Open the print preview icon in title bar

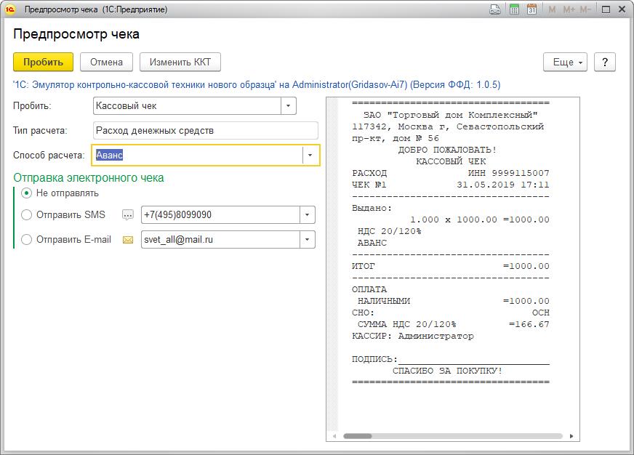pos(495,9)
